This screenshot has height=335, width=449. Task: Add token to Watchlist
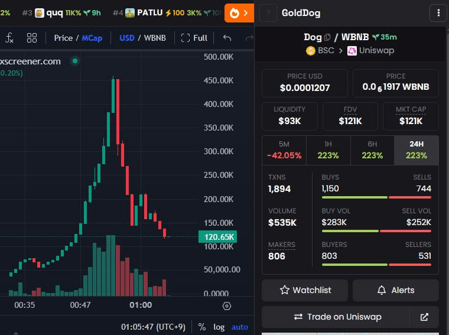point(305,290)
